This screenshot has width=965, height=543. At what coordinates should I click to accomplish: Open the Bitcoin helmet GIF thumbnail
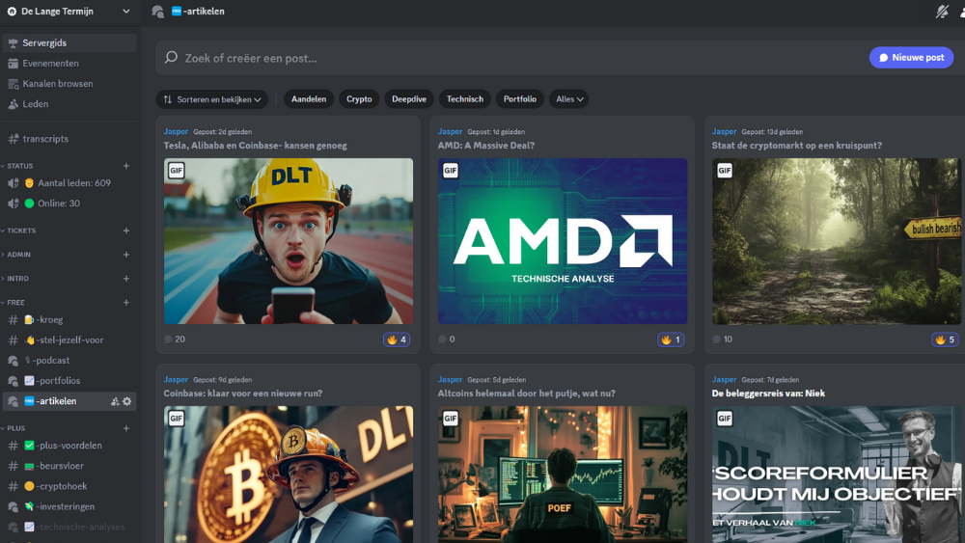pos(289,475)
